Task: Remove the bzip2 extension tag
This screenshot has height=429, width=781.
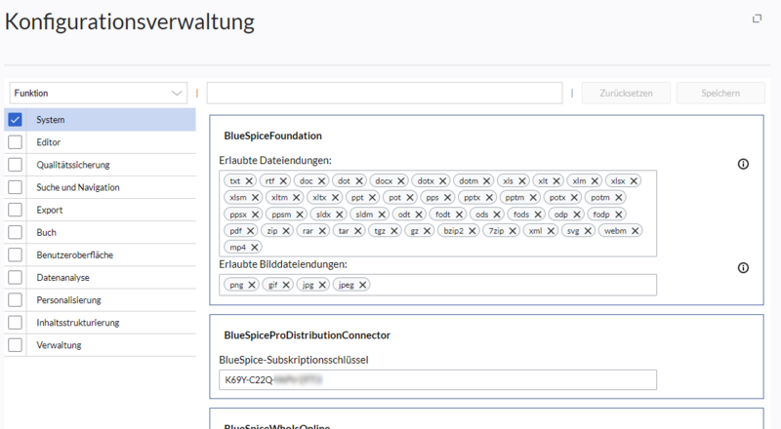Action: [x=473, y=231]
